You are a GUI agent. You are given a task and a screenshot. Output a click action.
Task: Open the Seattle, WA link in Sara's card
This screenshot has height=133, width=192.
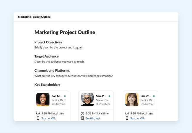(93, 118)
